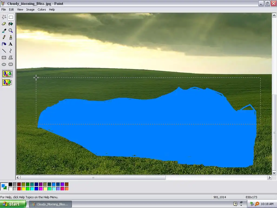The image size is (277, 208).
Task: Pick the magenta color swatch
Action: pyautogui.click(x=41, y=189)
